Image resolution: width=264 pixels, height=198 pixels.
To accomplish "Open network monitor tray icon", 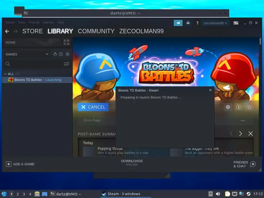I will [x=235, y=194].
